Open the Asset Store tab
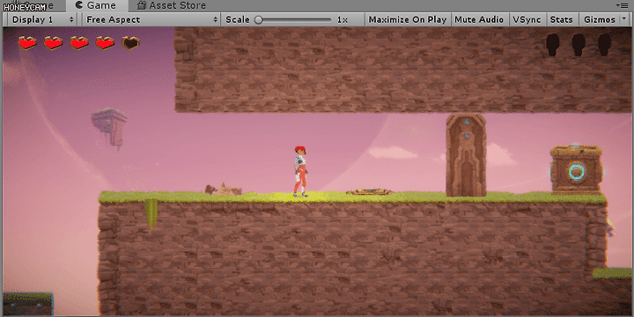 point(172,5)
